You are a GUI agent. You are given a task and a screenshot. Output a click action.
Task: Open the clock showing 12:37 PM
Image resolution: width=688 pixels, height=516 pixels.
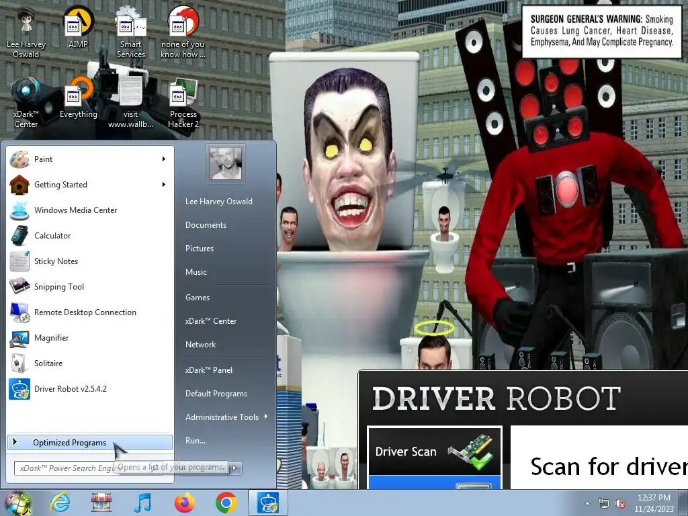click(x=654, y=503)
